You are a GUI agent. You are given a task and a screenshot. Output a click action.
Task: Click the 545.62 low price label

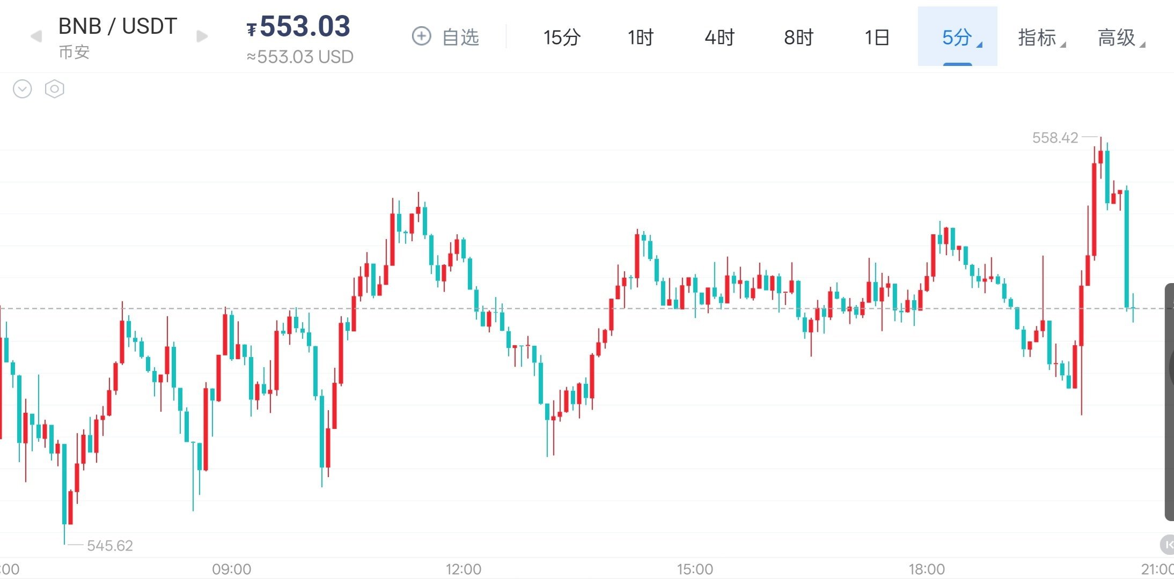(x=109, y=546)
